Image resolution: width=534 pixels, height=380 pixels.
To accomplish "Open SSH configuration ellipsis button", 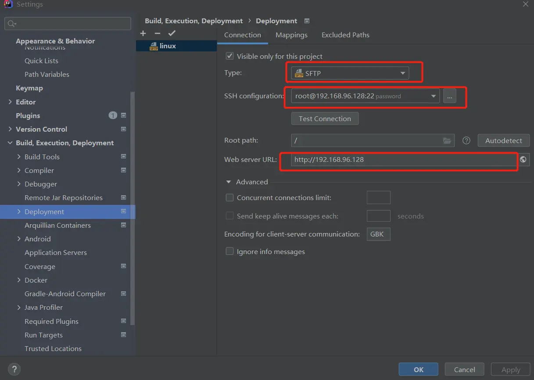I will [x=449, y=96].
